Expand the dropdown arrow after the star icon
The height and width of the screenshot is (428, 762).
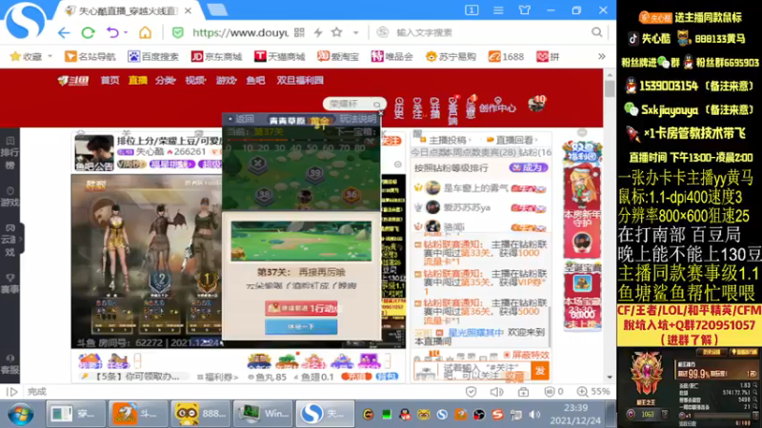[355, 32]
